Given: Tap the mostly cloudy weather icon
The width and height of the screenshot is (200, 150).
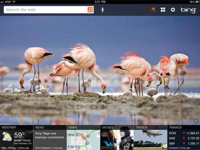Looking at the screenshot, I should click(x=7, y=136).
